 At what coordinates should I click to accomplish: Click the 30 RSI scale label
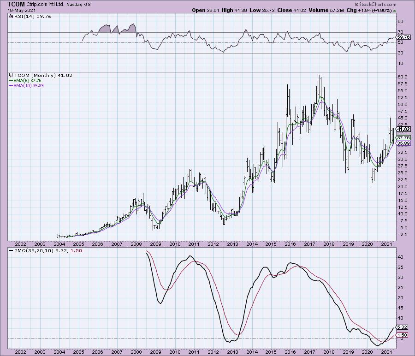[x=400, y=53]
